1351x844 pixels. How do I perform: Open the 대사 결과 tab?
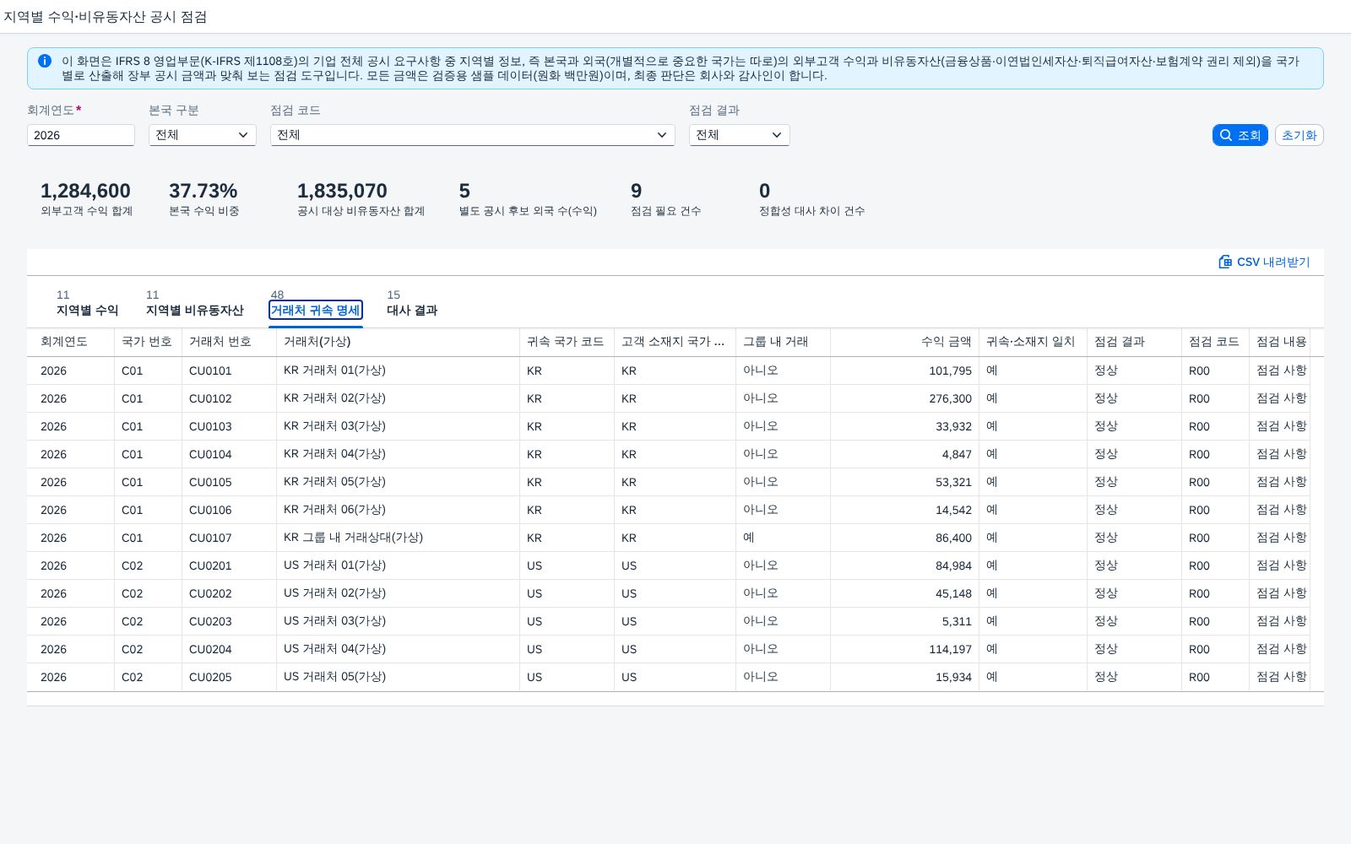tap(412, 304)
